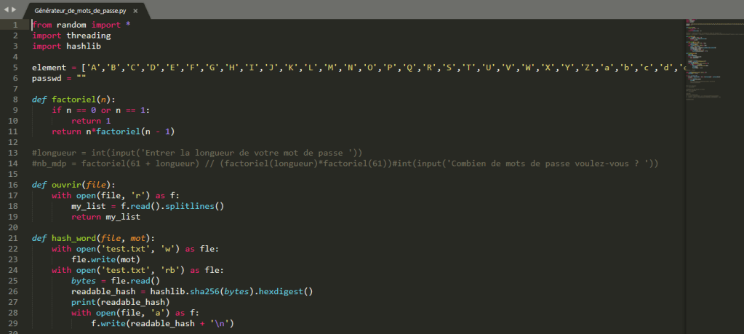The image size is (744, 334).
Task: Click the 'ouvrir' function definition name
Action: [x=66, y=185]
